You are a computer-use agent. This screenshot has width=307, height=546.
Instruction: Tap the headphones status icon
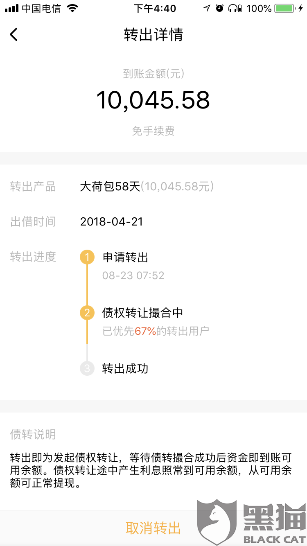point(235,8)
